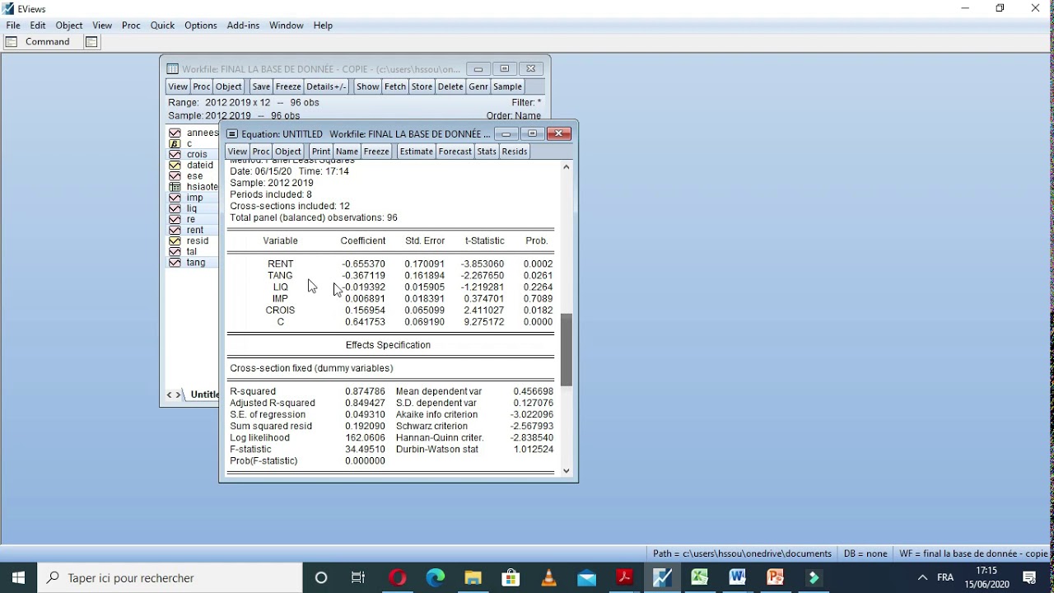1054x593 pixels.
Task: Click Name in the Equation toolbar
Action: point(347,152)
